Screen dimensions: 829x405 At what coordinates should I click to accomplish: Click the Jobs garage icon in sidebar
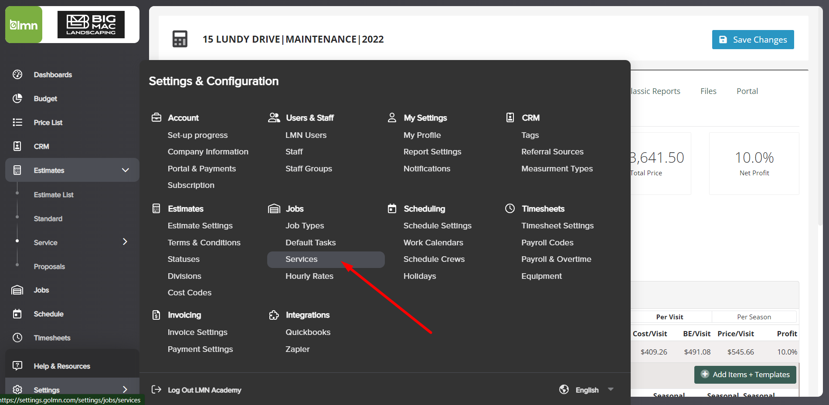17,290
